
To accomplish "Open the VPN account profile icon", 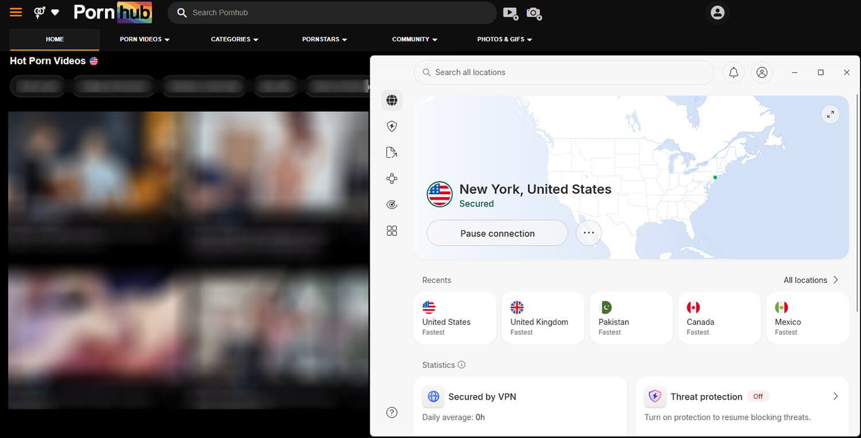I will [x=762, y=72].
